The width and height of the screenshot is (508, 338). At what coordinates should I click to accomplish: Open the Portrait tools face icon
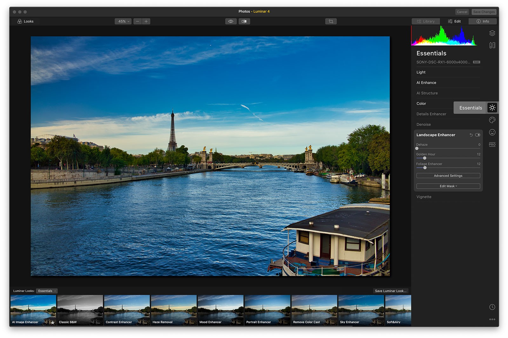click(x=492, y=132)
